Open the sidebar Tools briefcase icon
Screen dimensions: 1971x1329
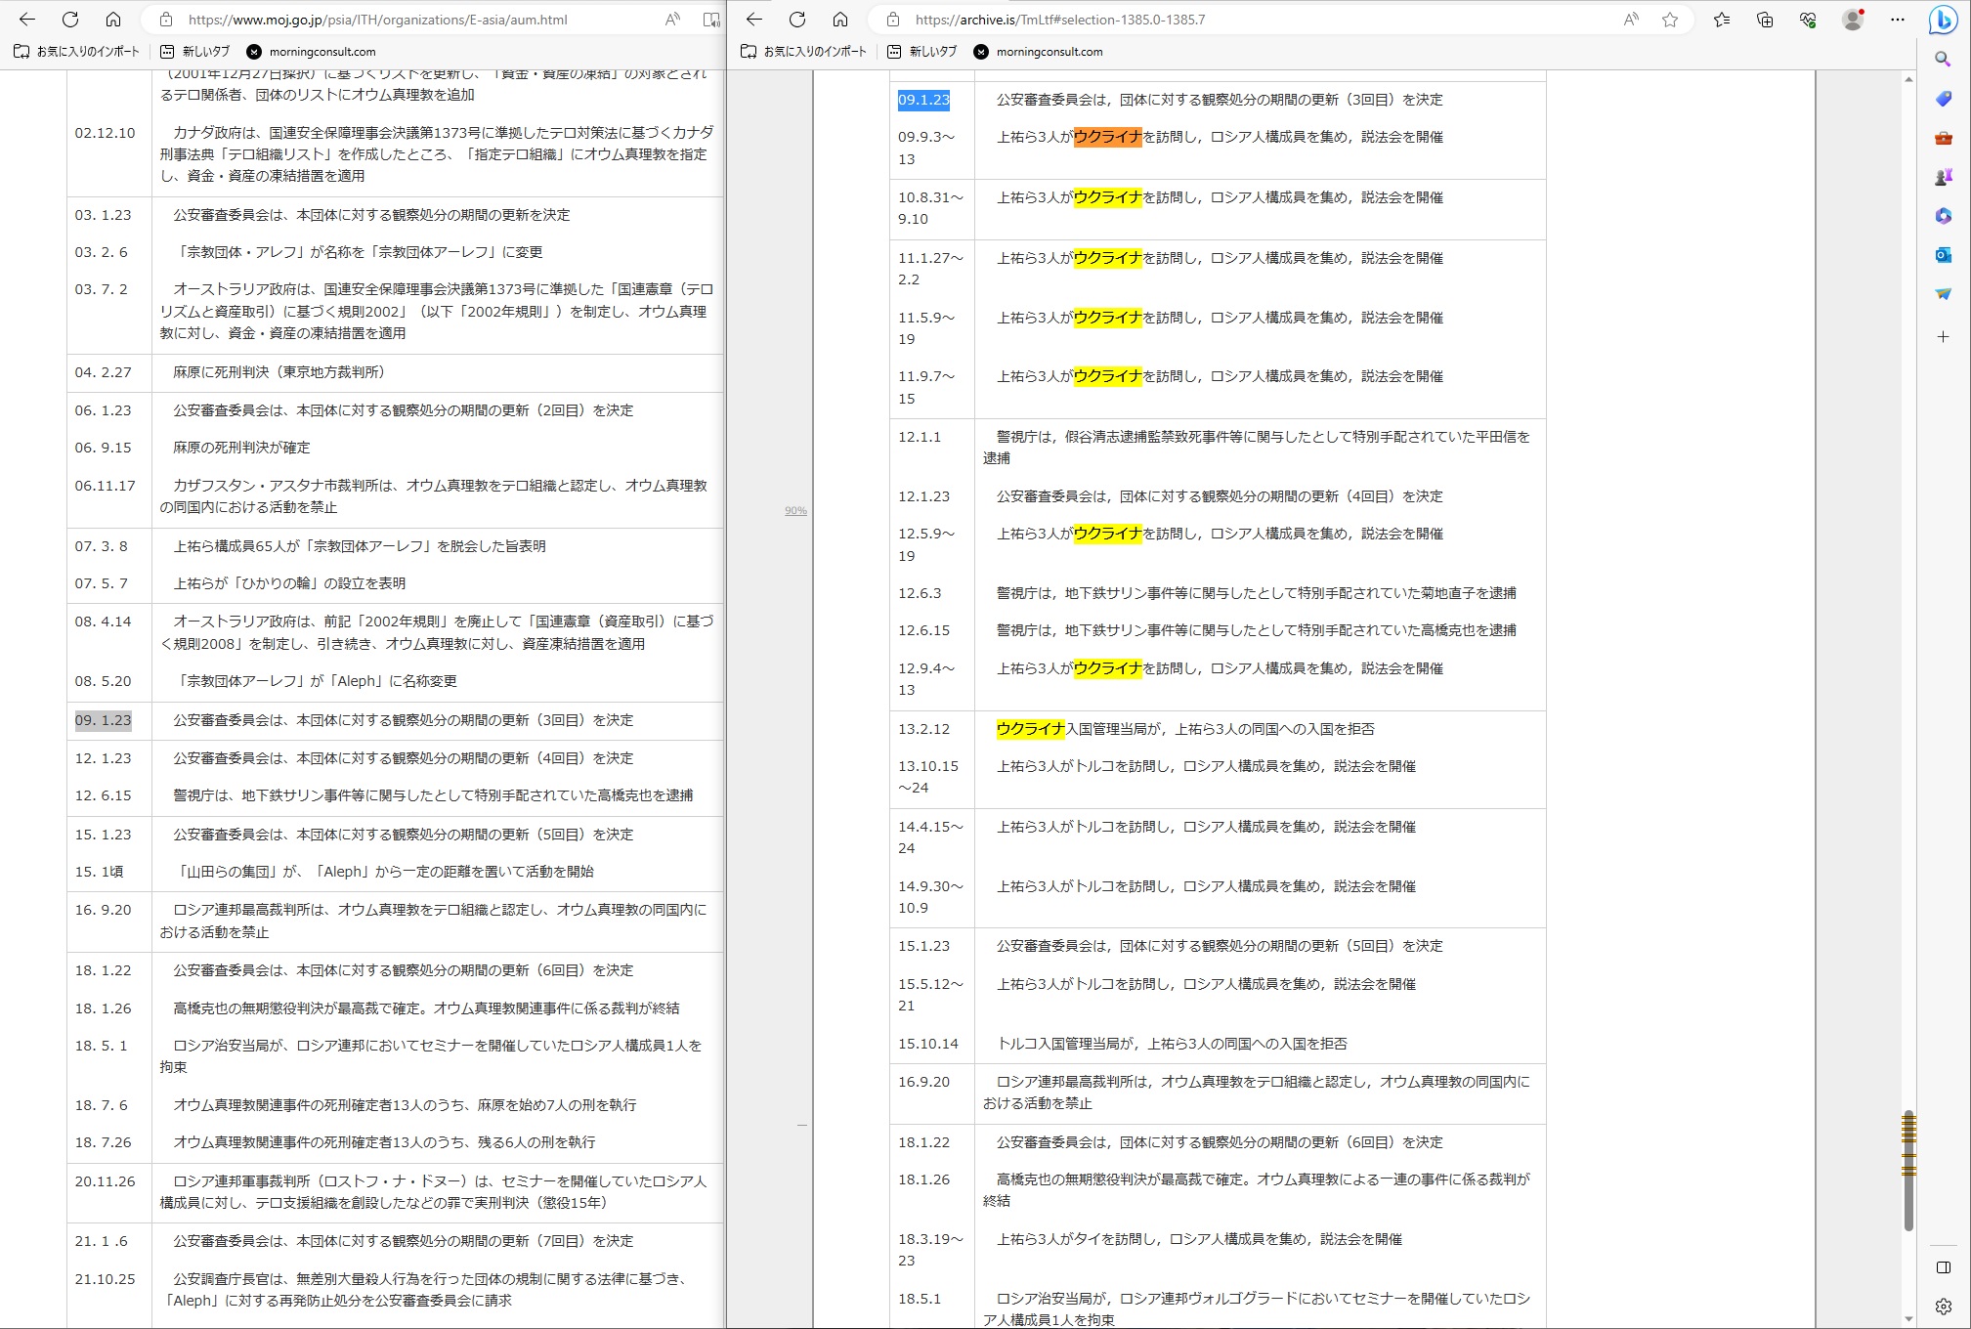(1944, 138)
